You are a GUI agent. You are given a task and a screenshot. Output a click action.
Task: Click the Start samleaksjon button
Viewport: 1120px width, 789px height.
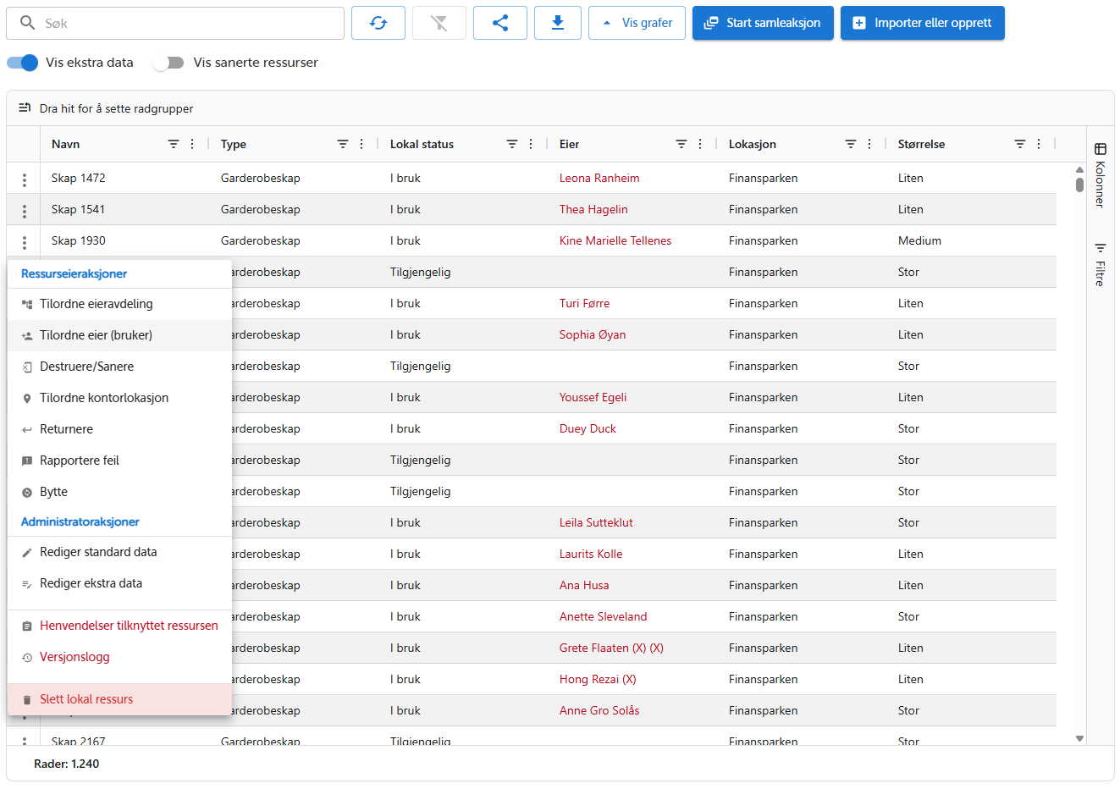coord(762,23)
